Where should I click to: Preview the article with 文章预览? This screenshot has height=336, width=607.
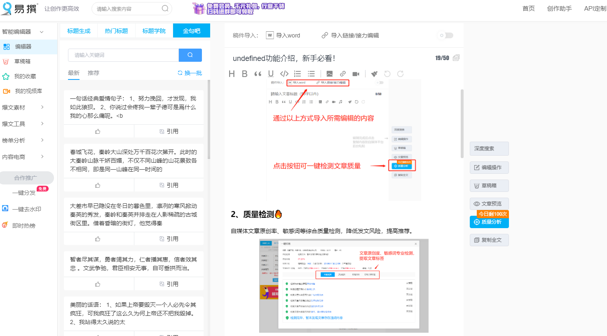click(x=489, y=204)
